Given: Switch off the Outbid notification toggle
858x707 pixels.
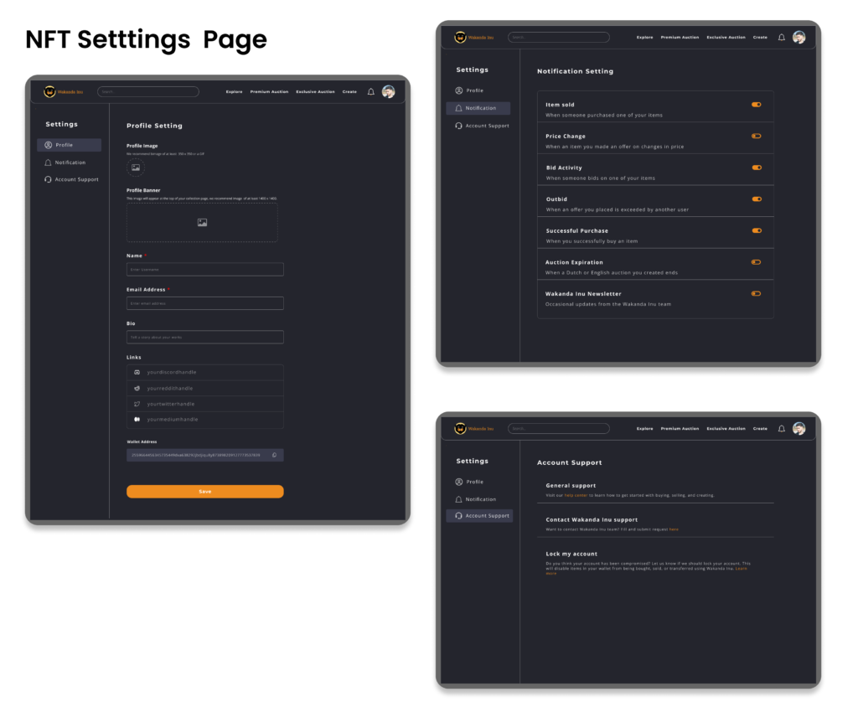Looking at the screenshot, I should [757, 199].
